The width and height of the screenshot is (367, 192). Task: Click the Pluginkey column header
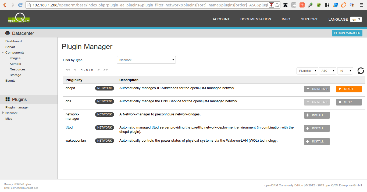pyautogui.click(x=74, y=80)
